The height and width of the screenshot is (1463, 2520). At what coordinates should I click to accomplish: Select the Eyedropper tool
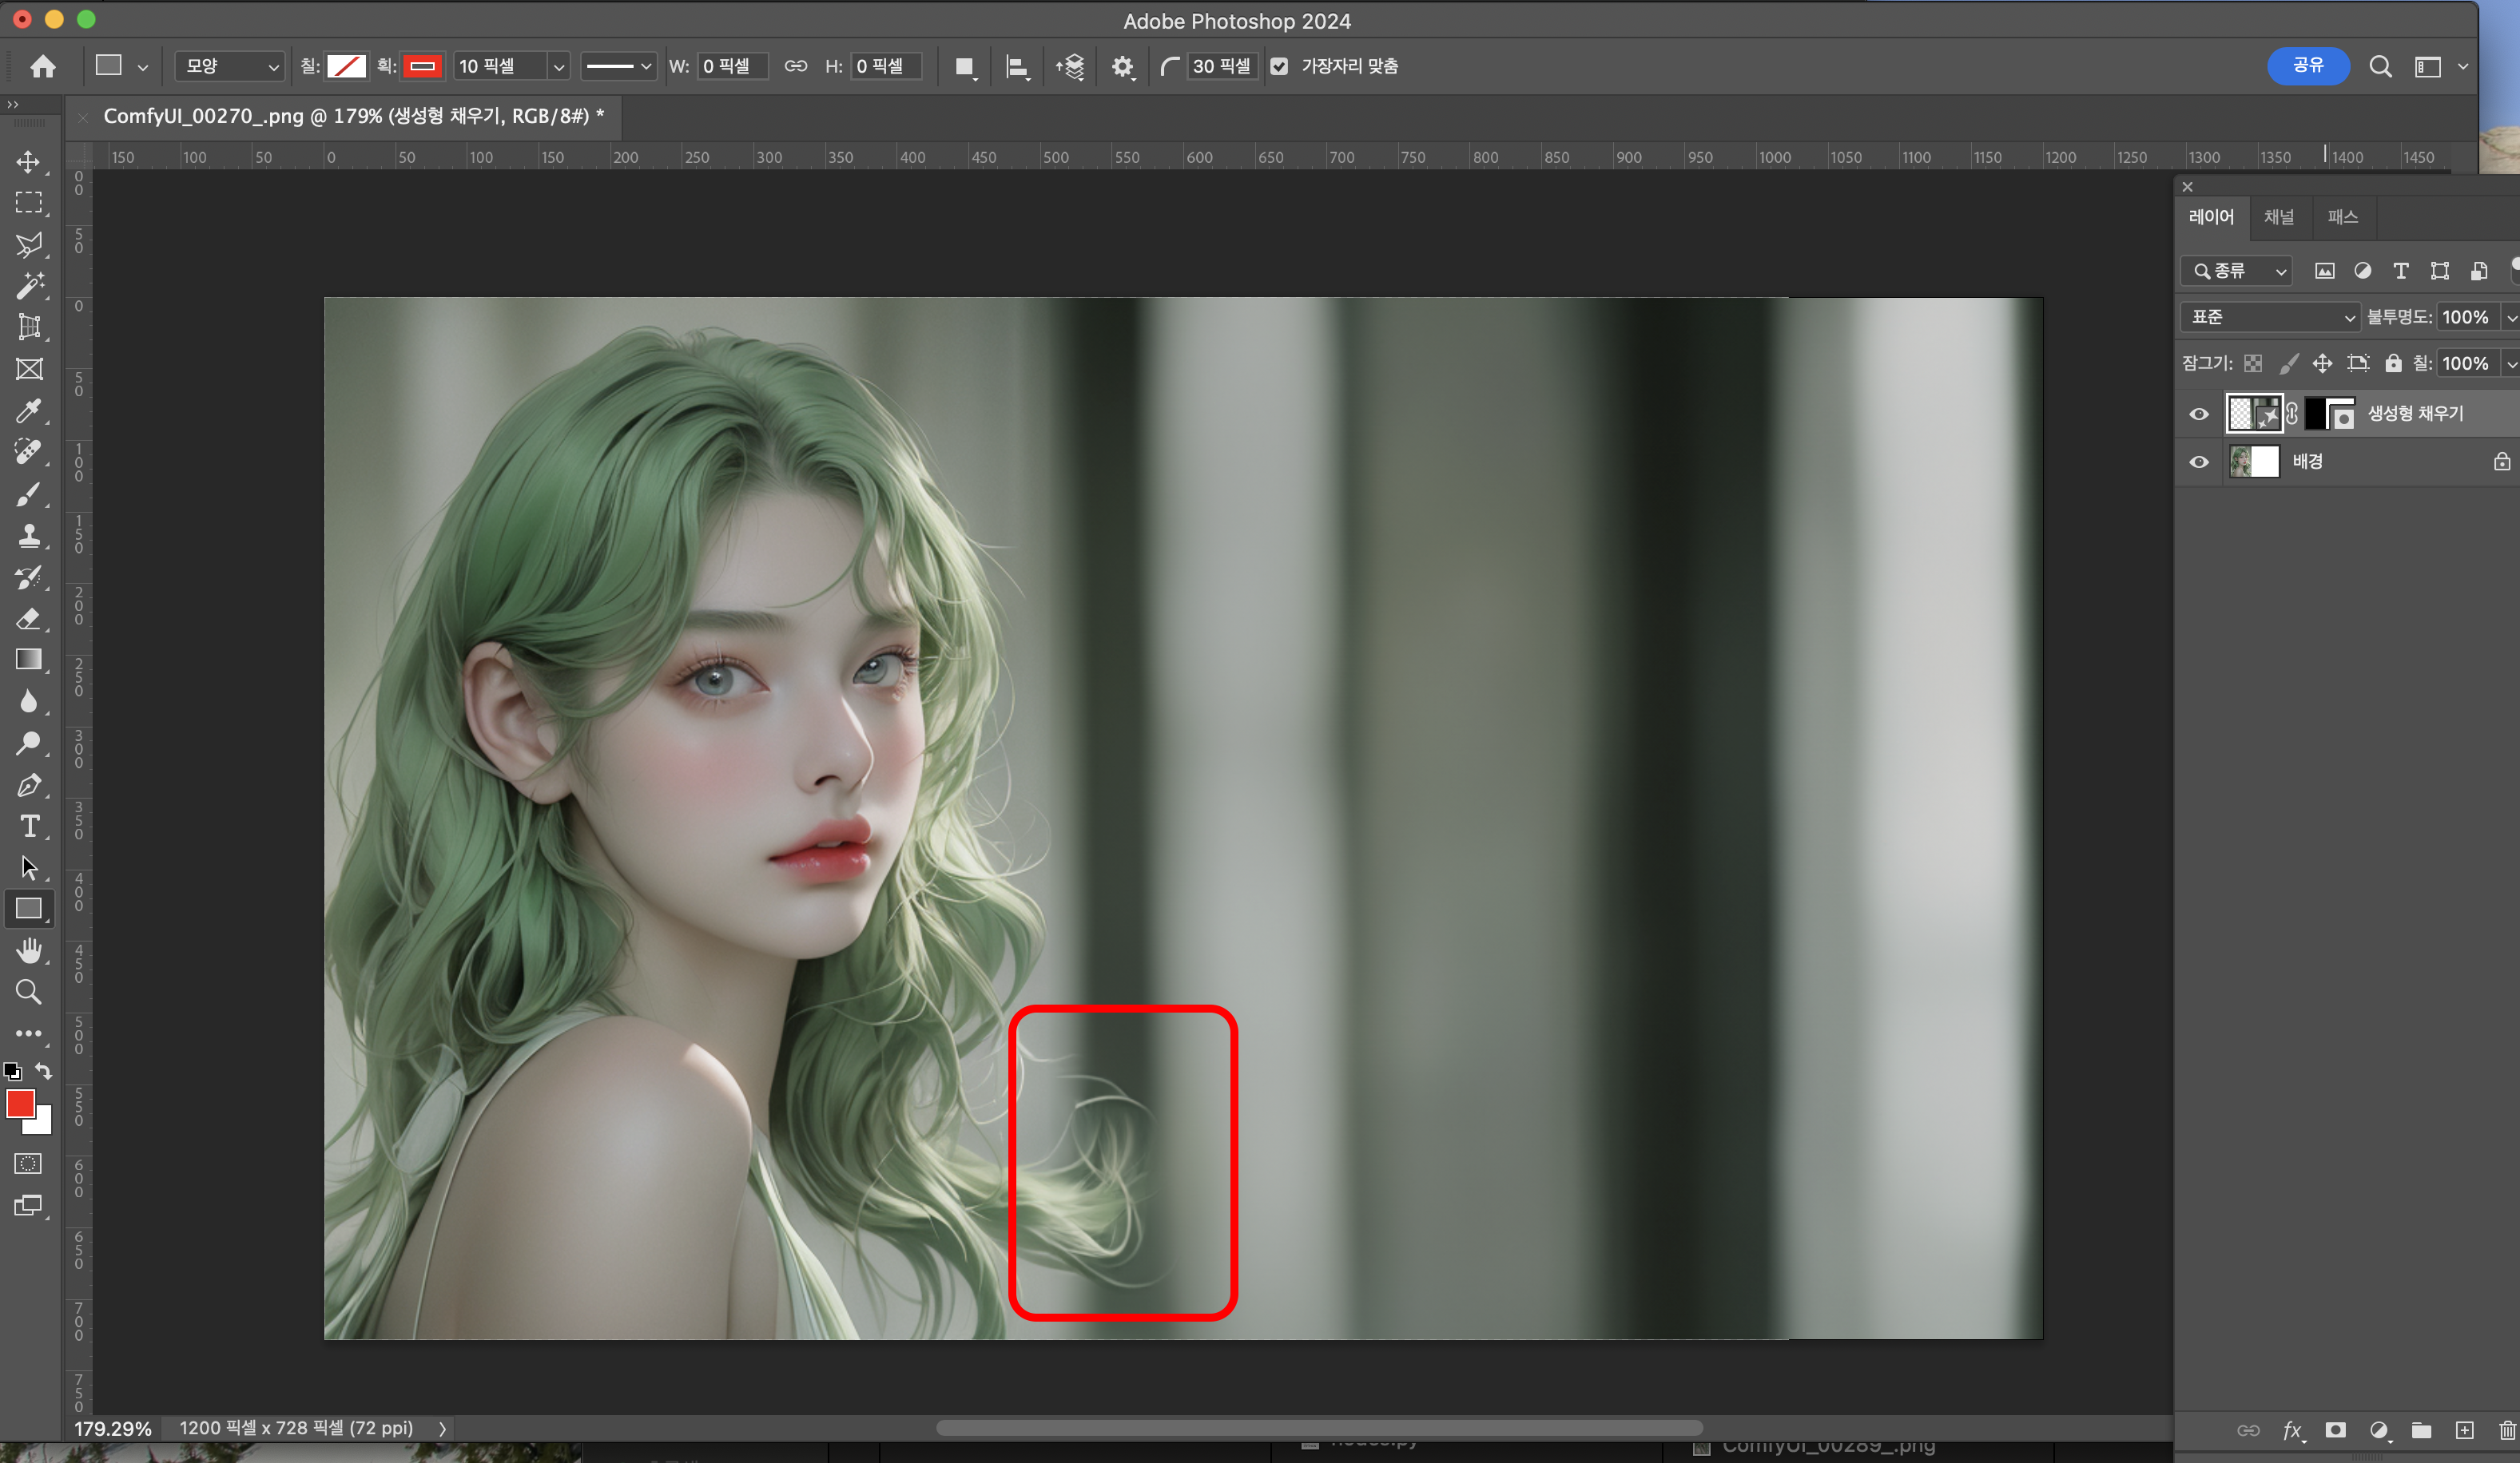(x=28, y=410)
